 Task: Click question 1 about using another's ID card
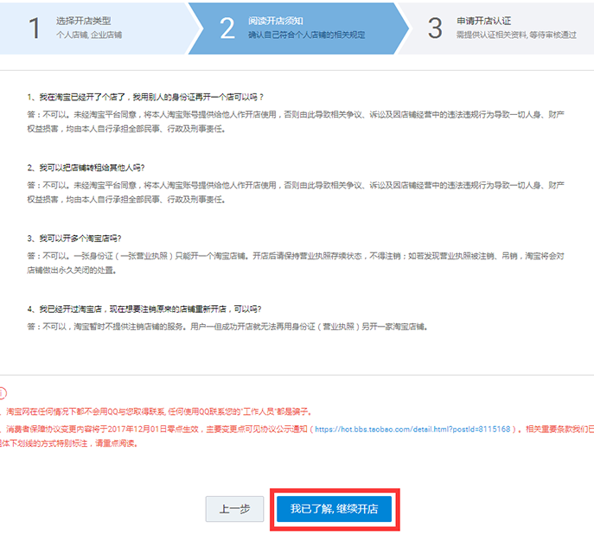pyautogui.click(x=145, y=98)
